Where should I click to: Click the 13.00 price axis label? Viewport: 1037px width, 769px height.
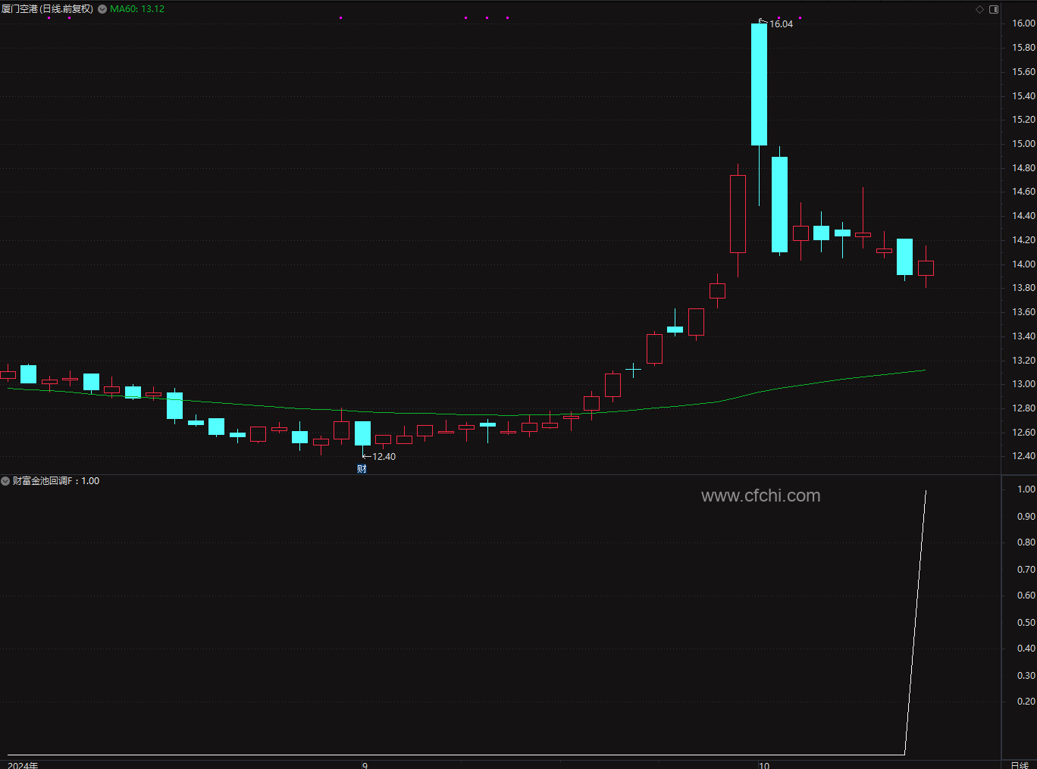tap(1023, 384)
